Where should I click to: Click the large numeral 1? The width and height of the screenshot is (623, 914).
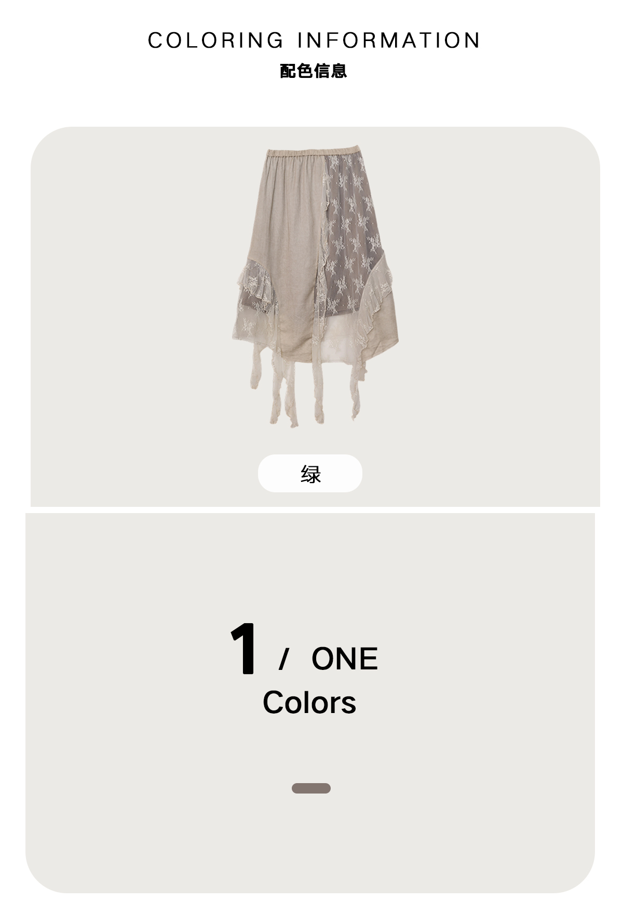(243, 649)
